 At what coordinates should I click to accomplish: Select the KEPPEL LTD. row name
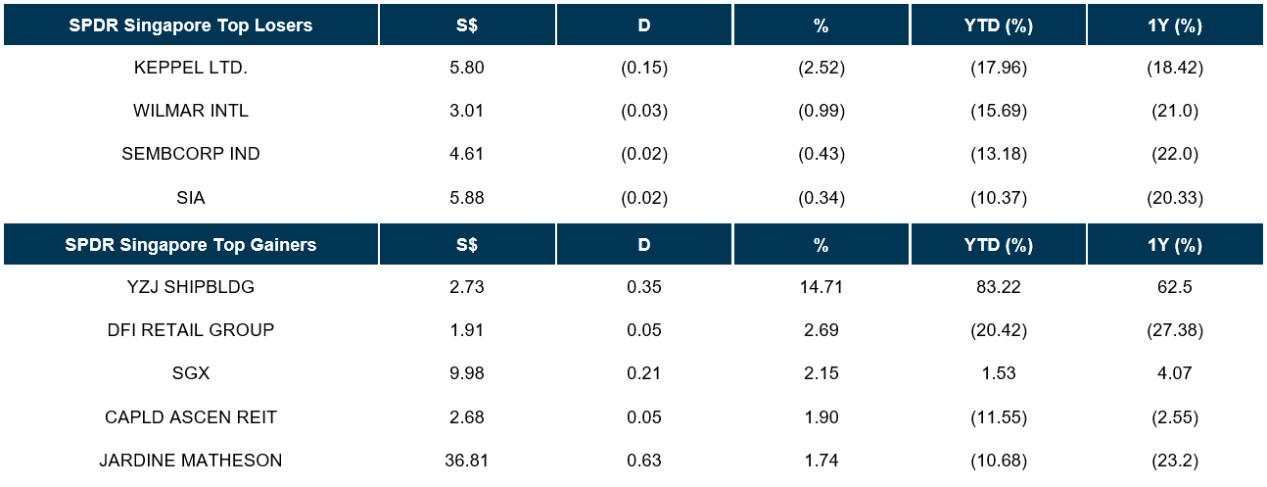pyautogui.click(x=191, y=69)
